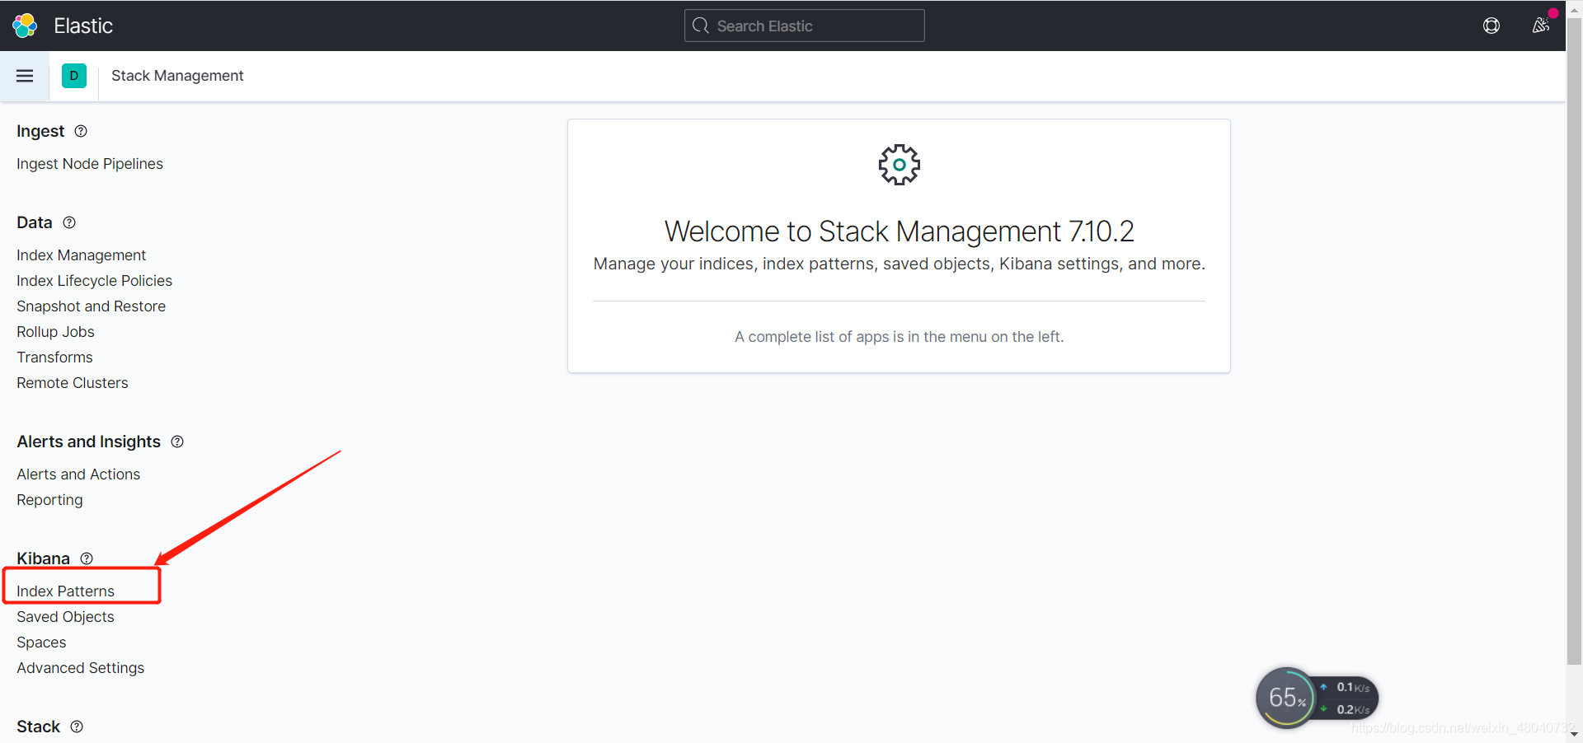Open the newsfeed celebration icon

(1541, 26)
